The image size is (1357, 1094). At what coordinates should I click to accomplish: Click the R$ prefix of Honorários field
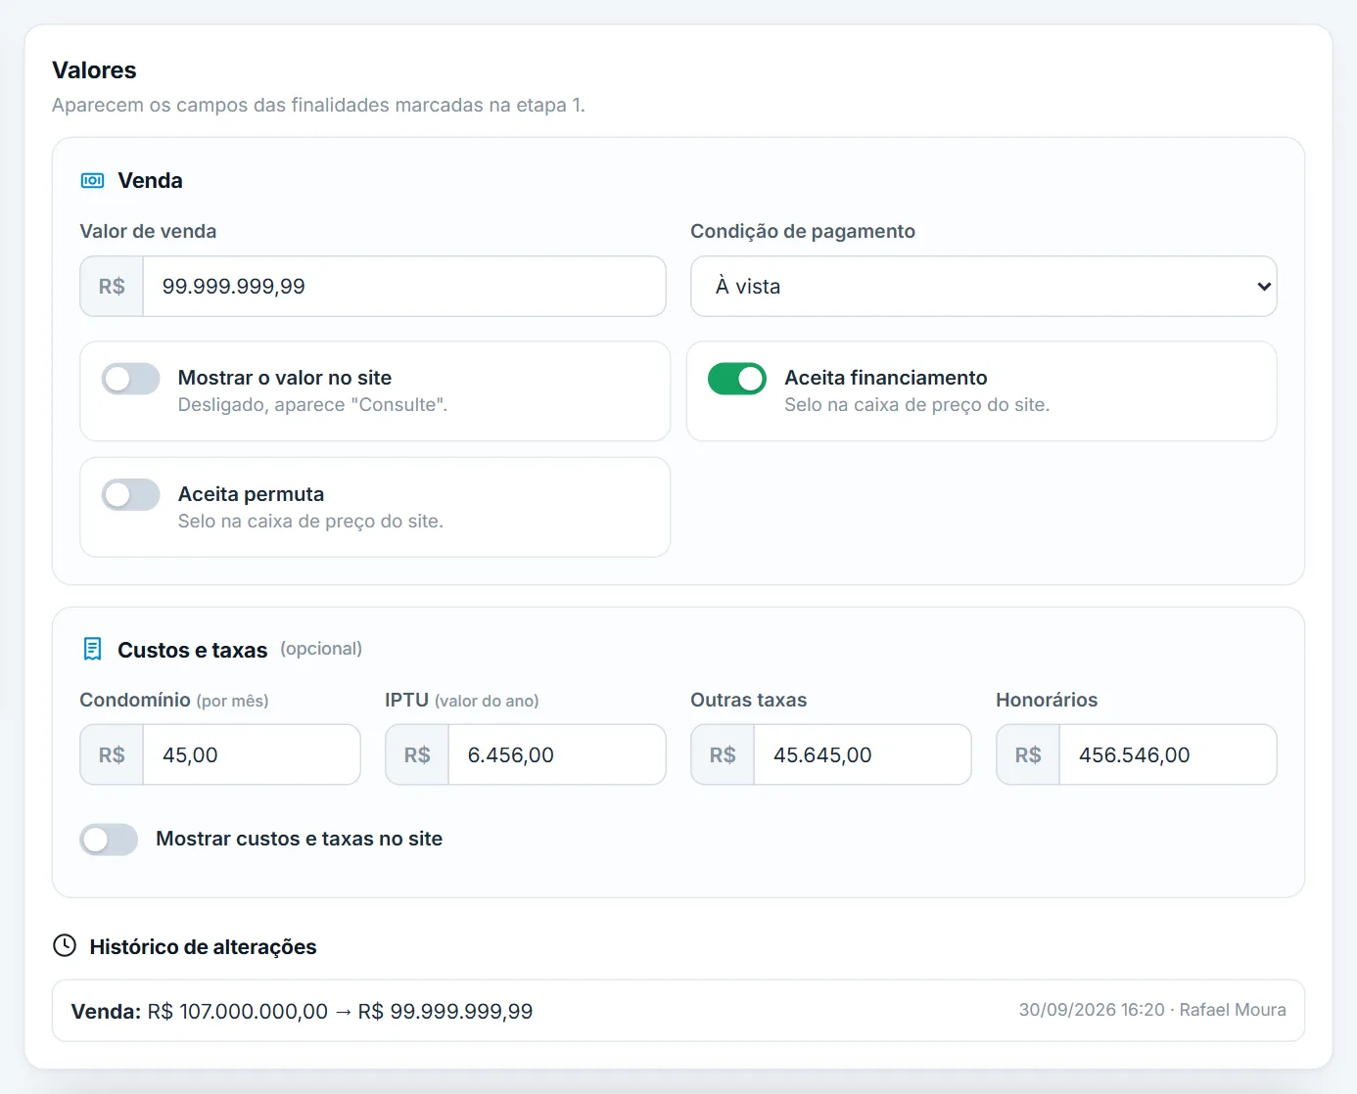tap(1028, 754)
